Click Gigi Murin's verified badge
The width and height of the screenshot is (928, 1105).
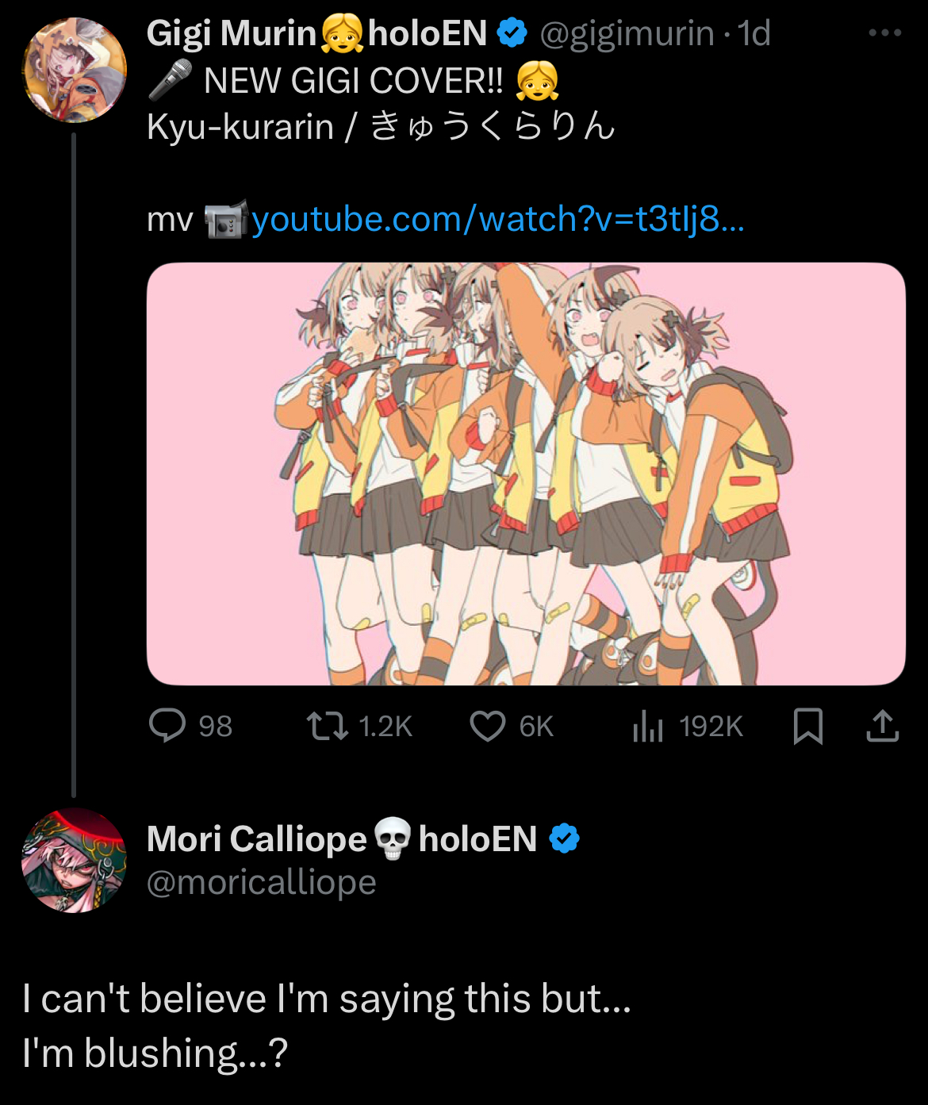point(512,33)
